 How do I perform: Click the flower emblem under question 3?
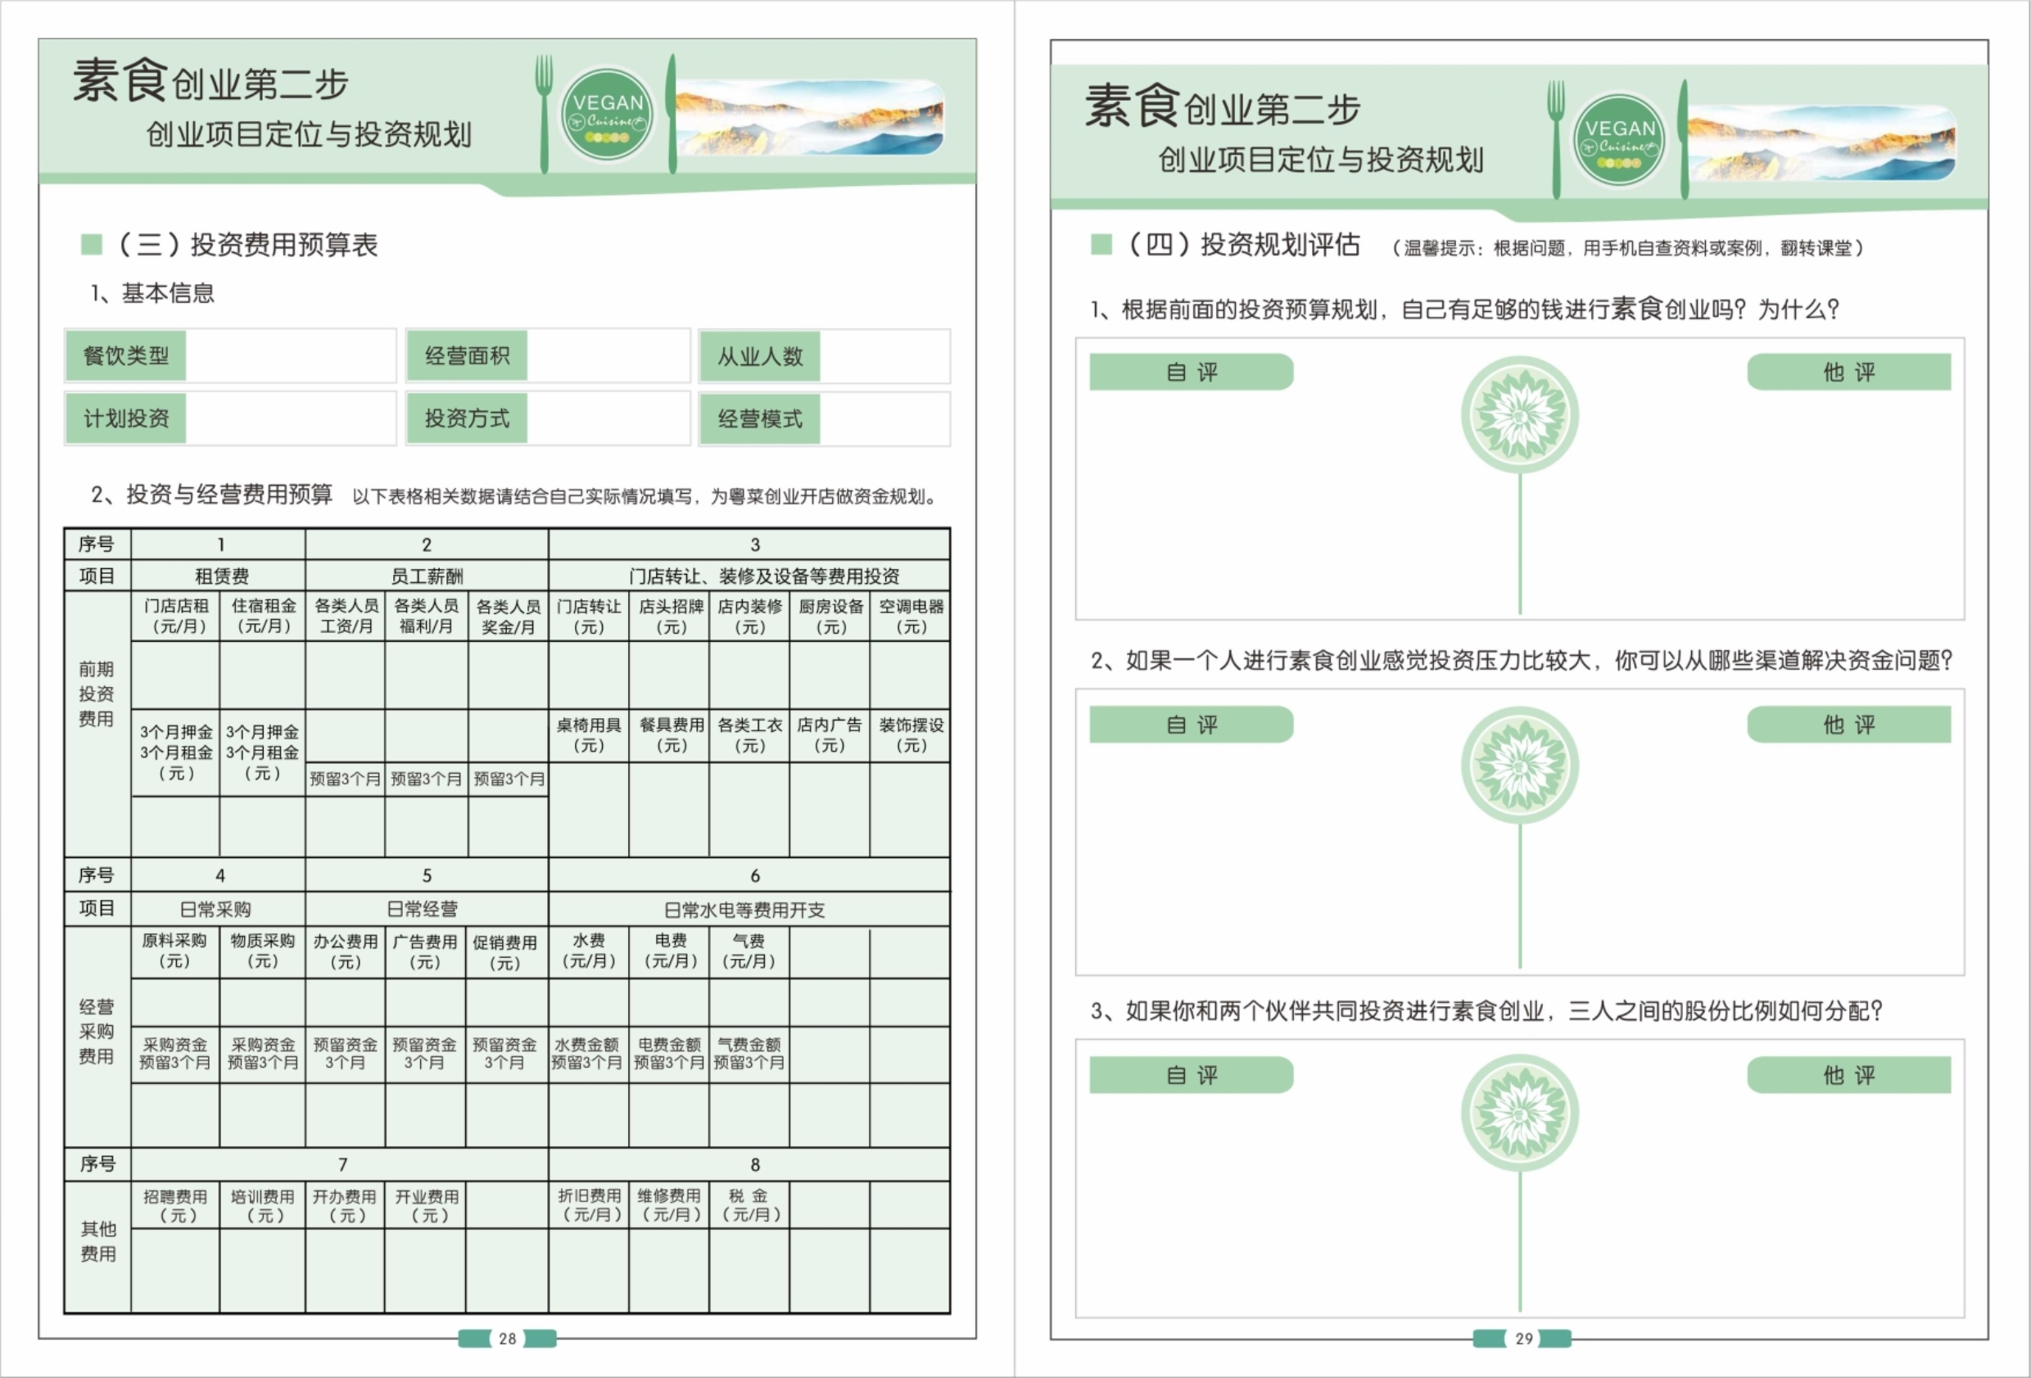[1520, 1114]
